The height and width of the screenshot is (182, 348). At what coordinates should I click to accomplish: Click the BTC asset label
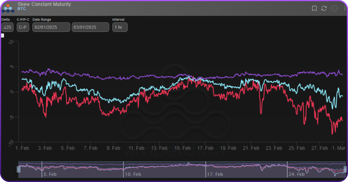[x=21, y=9]
